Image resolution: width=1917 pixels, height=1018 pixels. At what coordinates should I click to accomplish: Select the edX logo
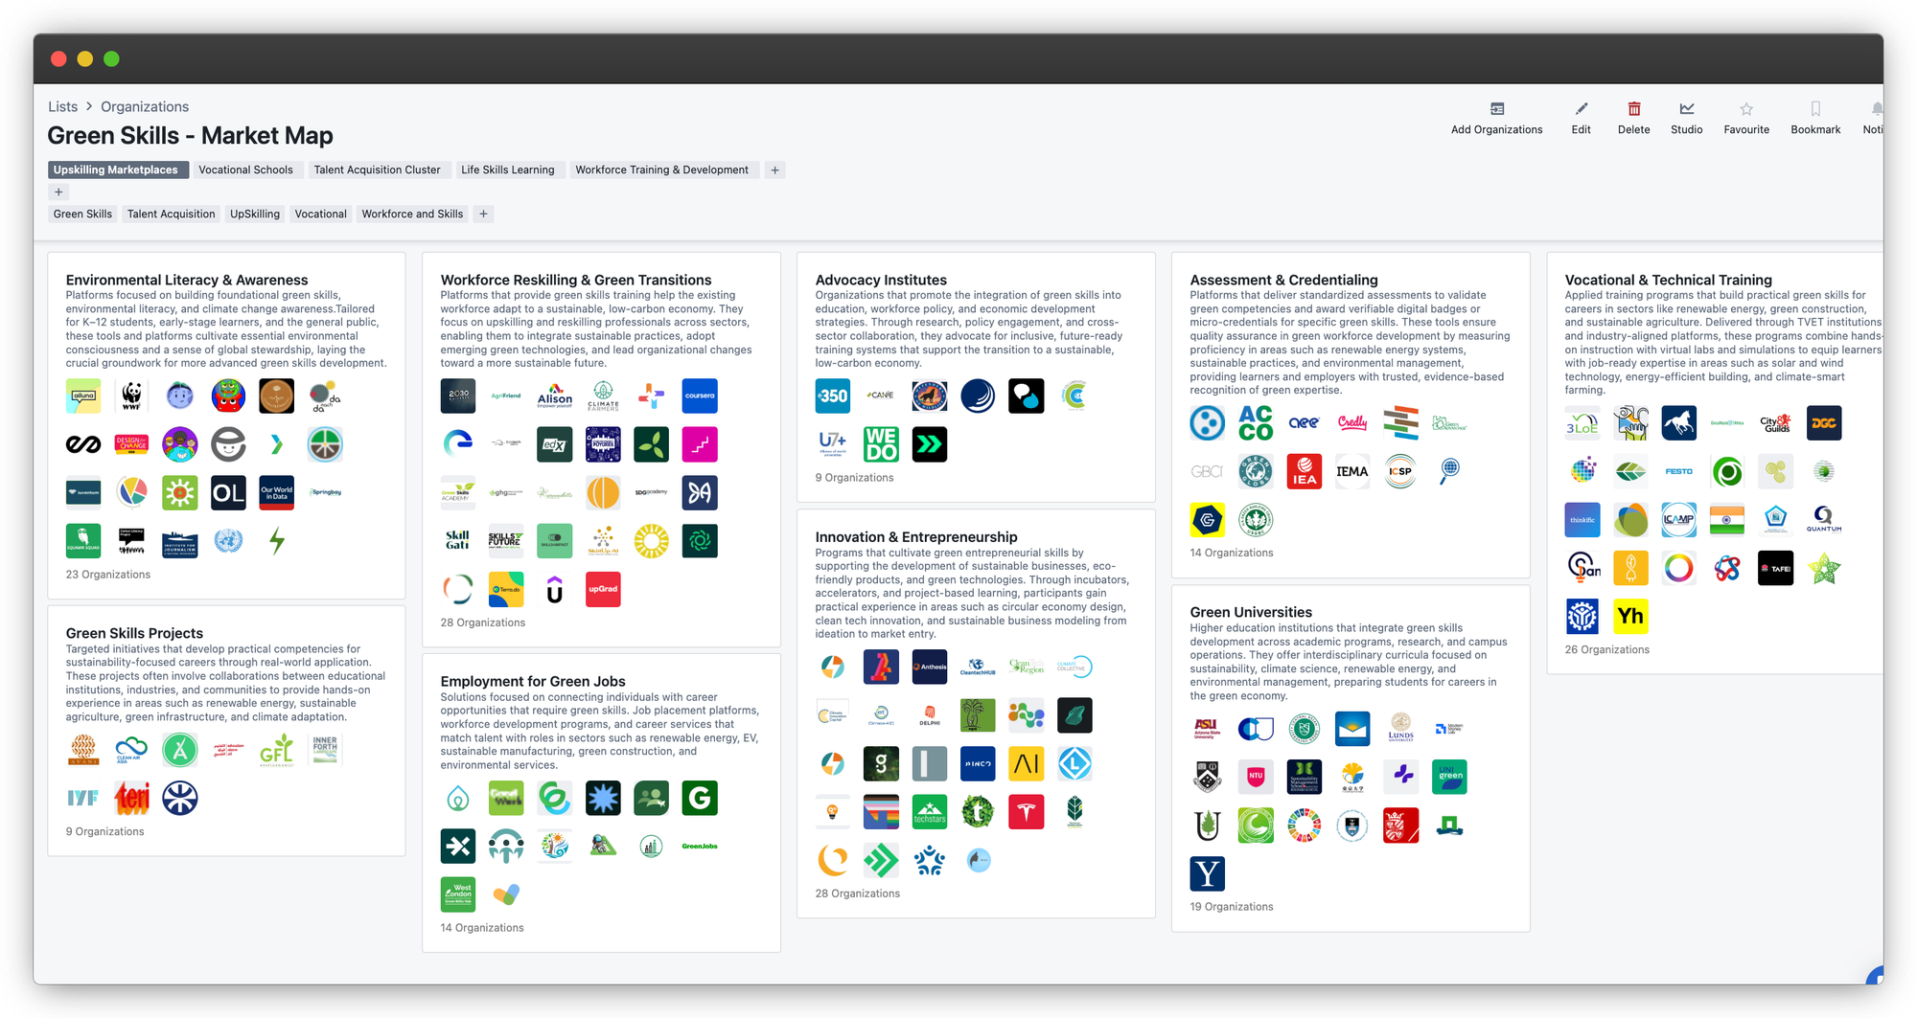click(x=554, y=444)
